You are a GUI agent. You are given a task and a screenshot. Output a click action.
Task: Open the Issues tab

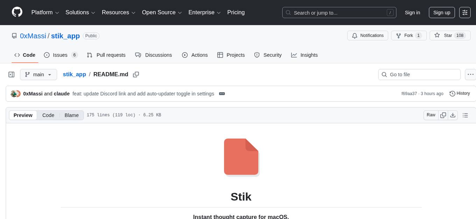coord(60,55)
